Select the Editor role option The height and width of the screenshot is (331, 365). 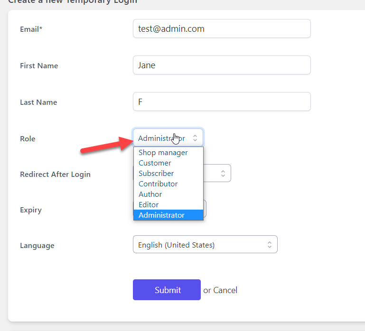168,205
